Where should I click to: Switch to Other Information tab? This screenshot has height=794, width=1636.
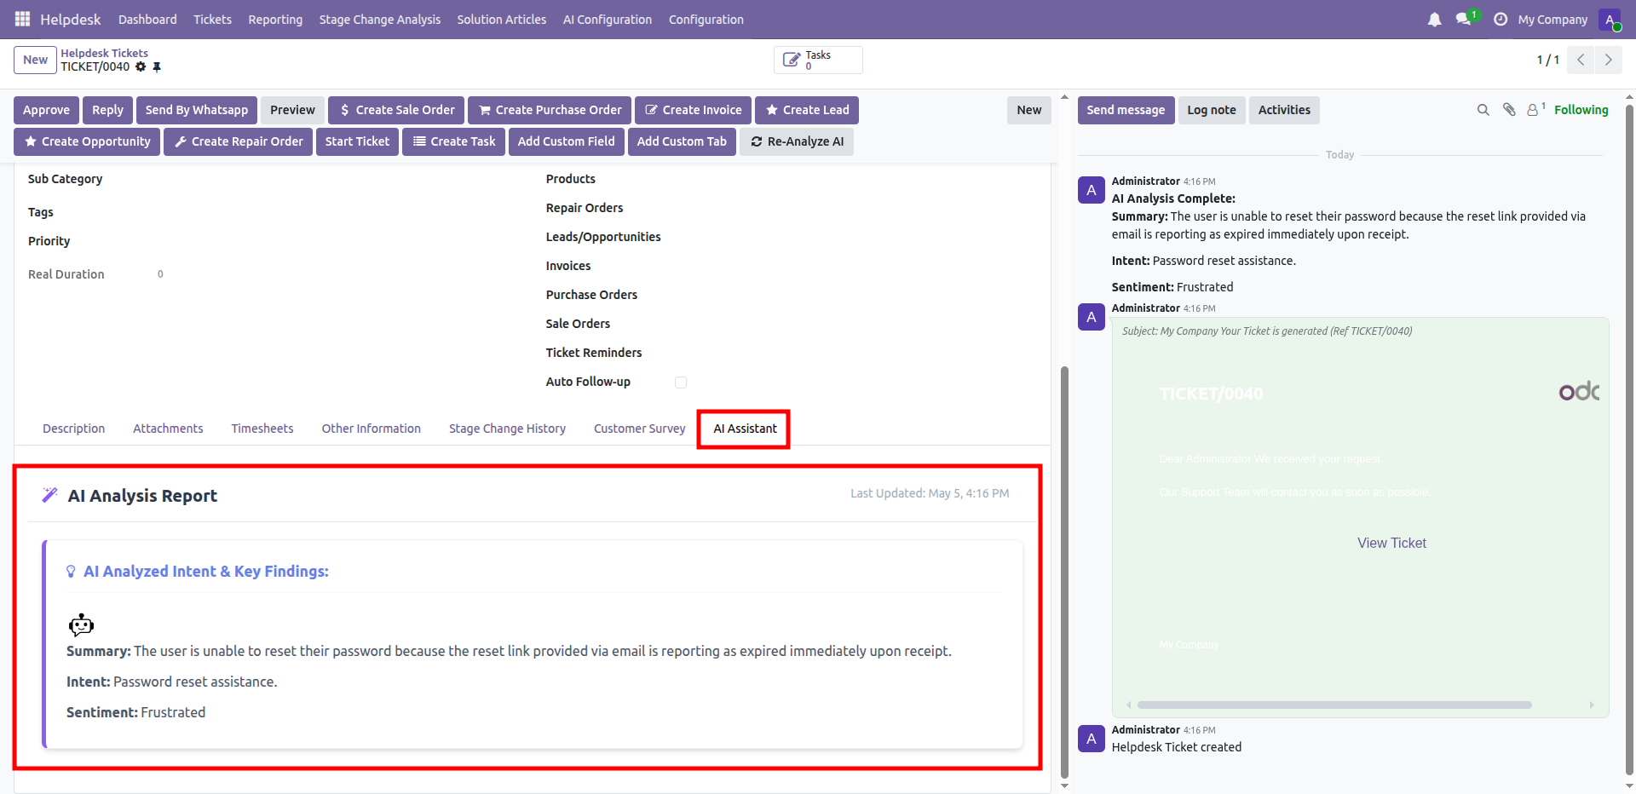(x=372, y=429)
